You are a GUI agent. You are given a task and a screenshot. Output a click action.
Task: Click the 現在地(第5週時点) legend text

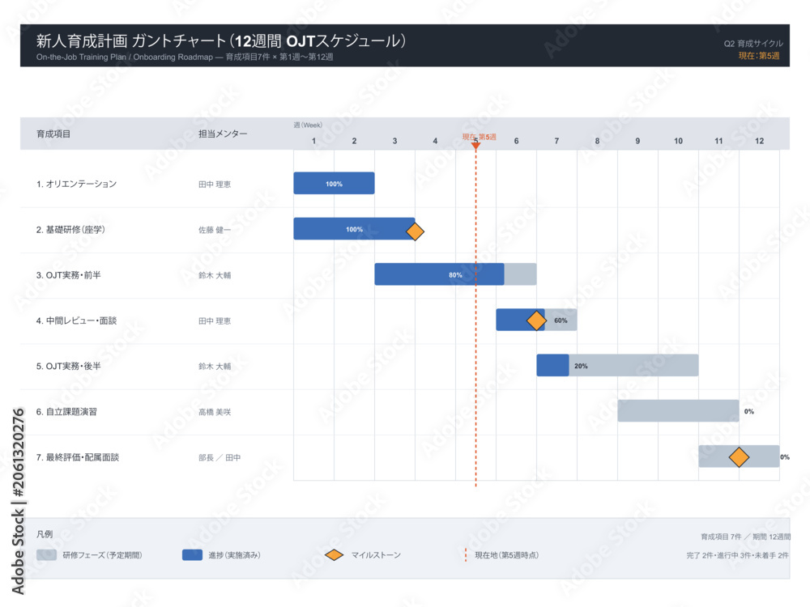(x=507, y=555)
